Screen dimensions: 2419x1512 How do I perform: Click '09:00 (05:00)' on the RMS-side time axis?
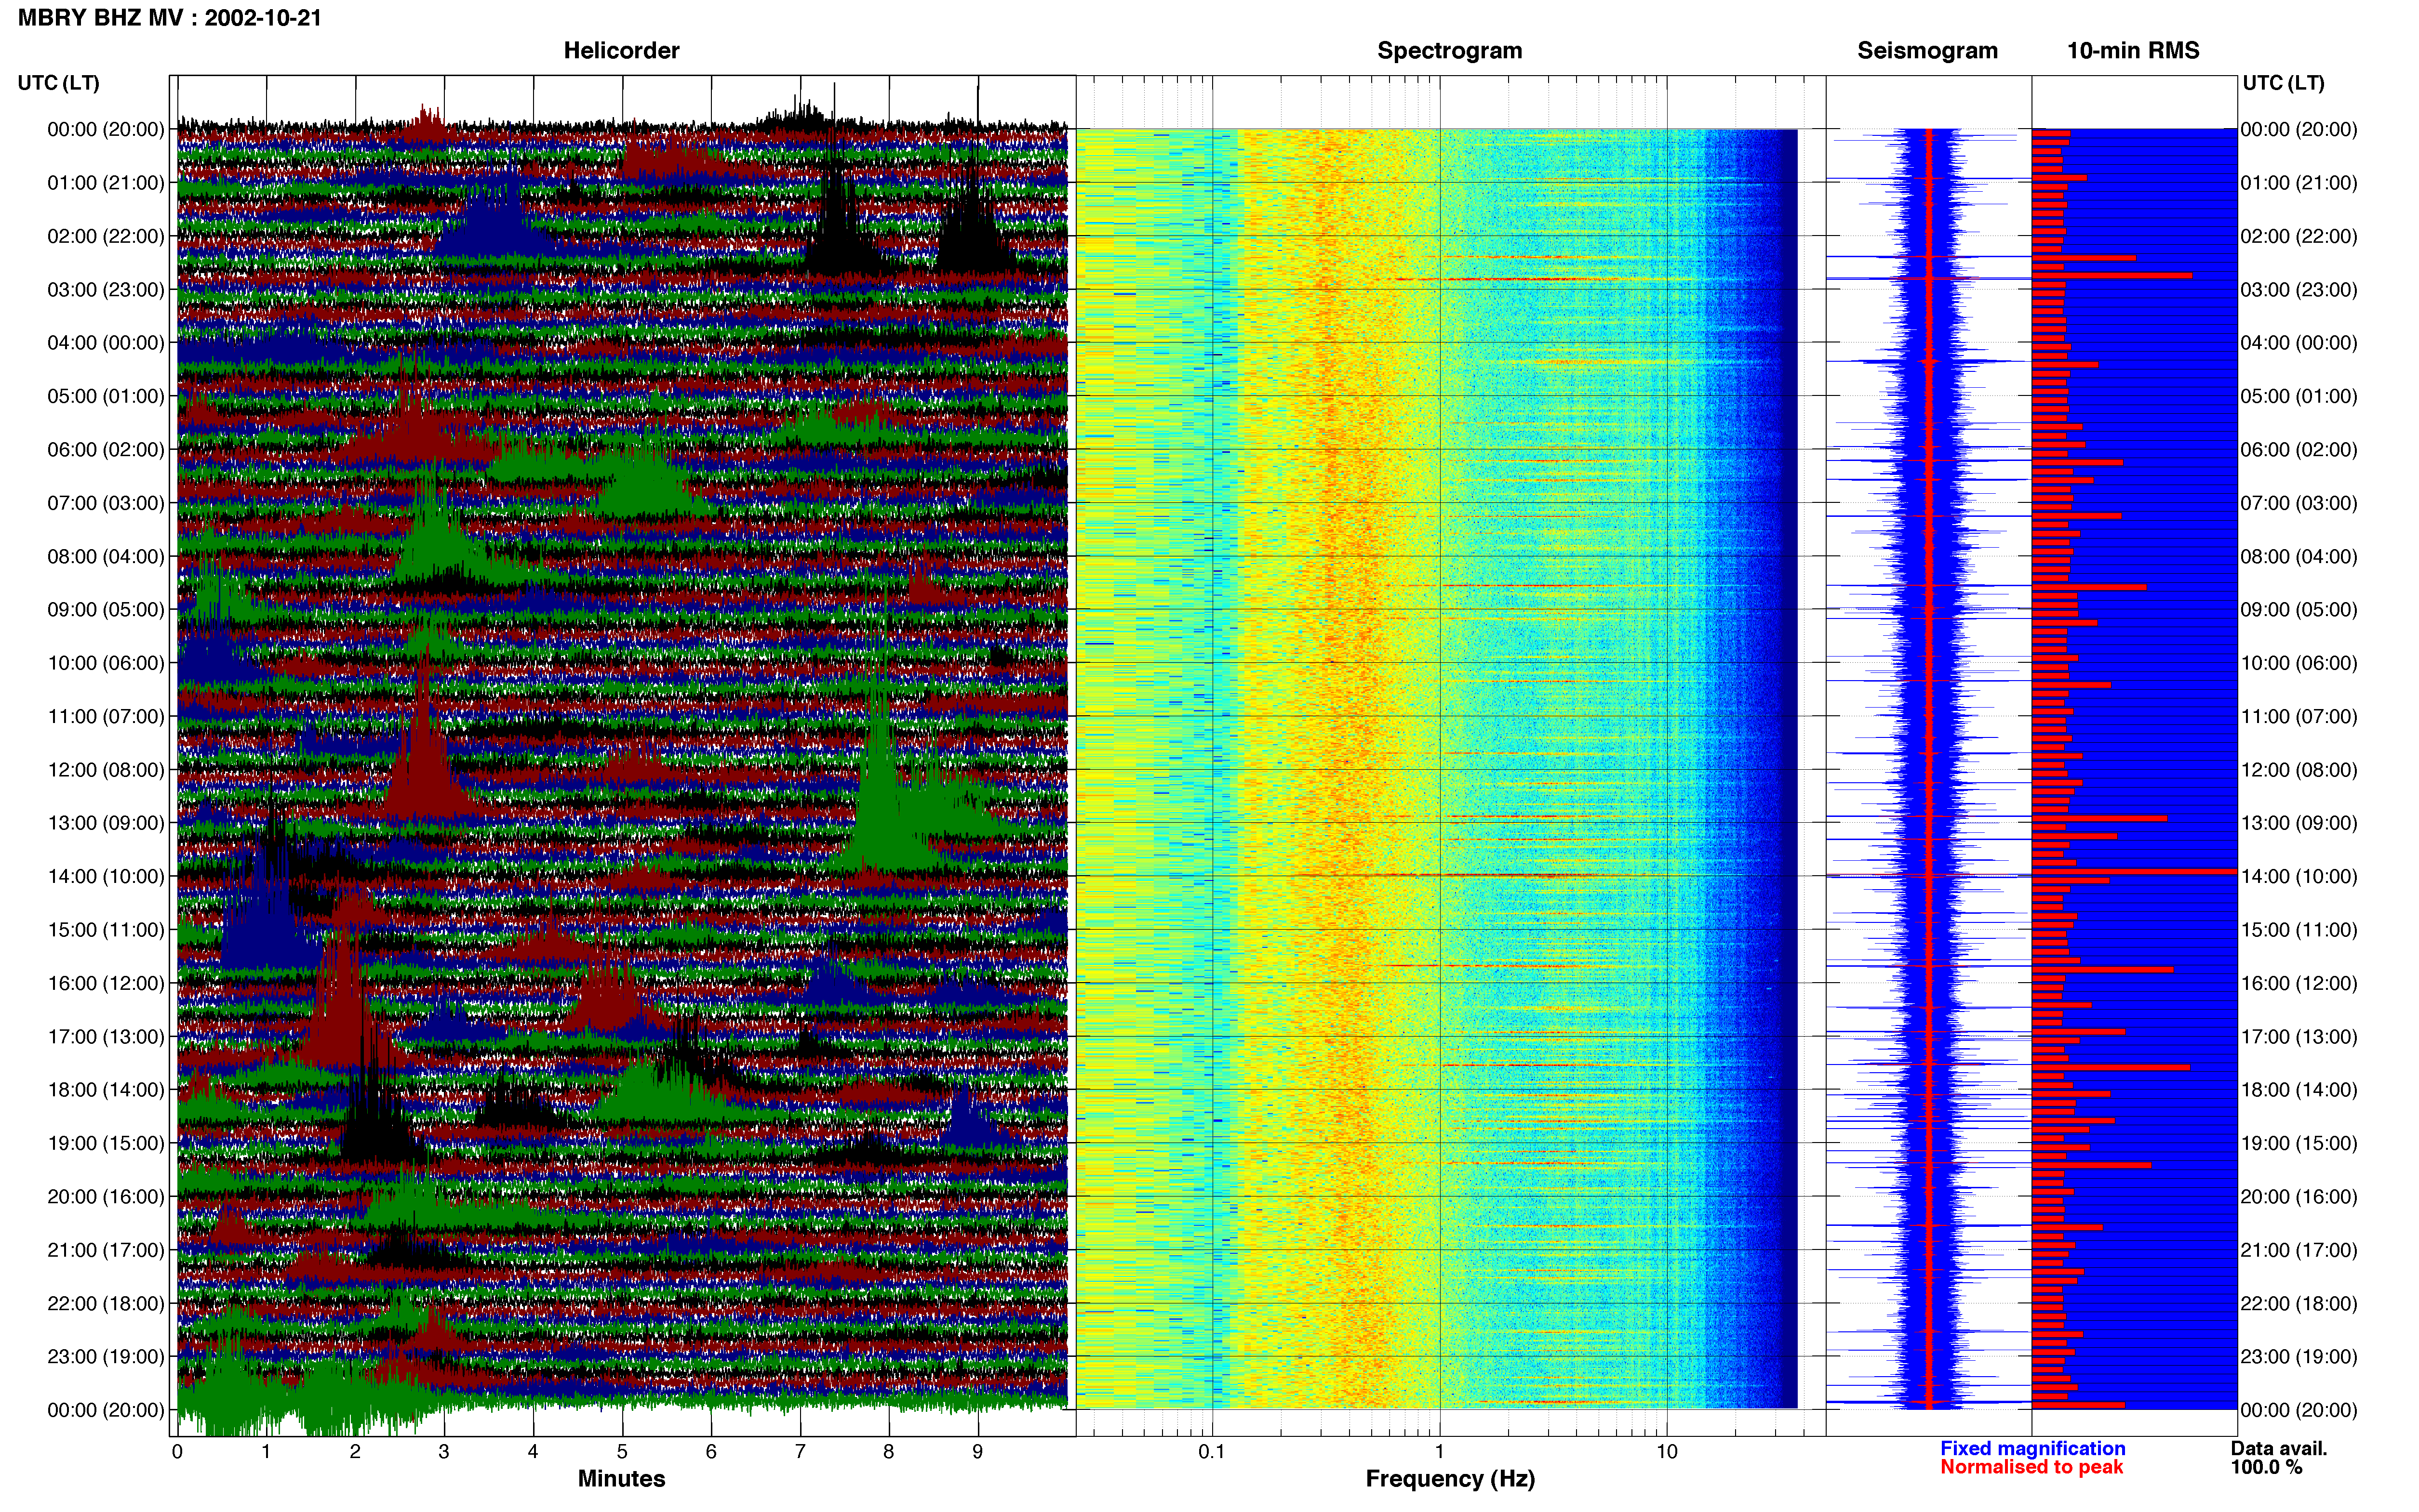(2299, 609)
